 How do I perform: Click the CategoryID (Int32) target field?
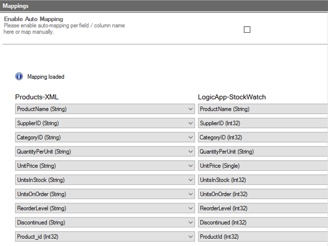[262, 138]
